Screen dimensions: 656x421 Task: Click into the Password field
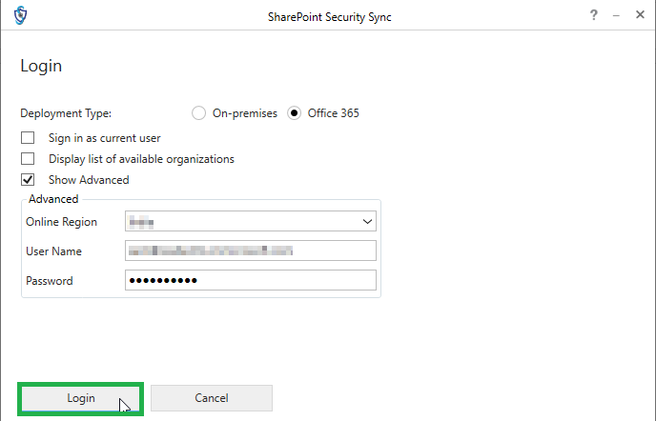[251, 280]
